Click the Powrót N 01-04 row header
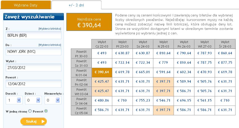Viewport: 239px width, 128px height. [81, 73]
